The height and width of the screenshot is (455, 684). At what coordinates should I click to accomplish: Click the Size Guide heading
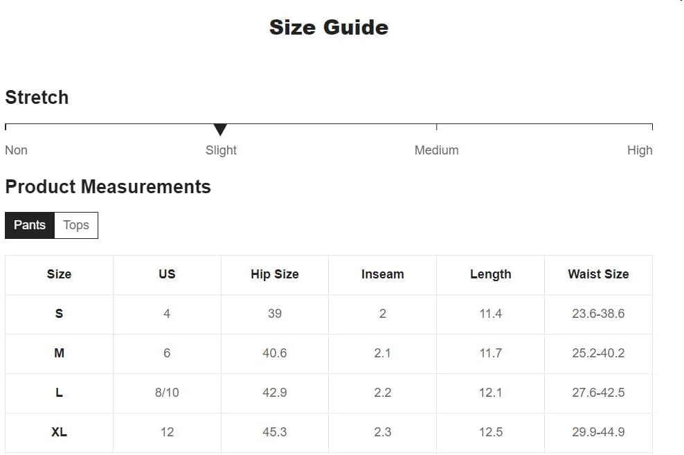pos(329,28)
